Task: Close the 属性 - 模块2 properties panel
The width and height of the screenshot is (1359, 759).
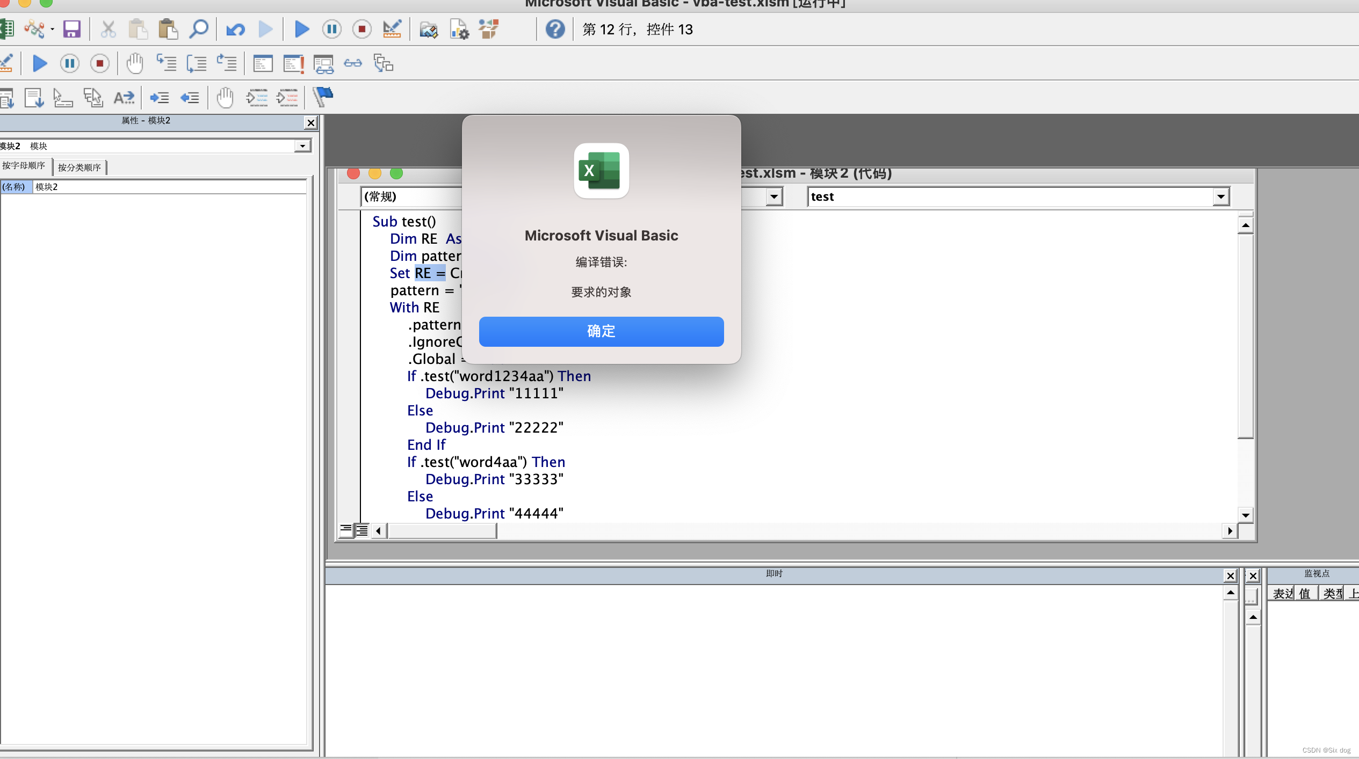Action: coord(310,122)
